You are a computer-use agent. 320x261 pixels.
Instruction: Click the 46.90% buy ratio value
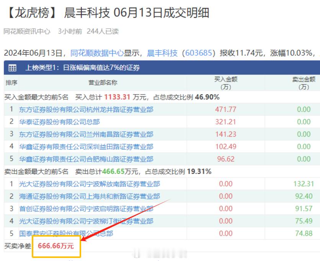click(207, 97)
